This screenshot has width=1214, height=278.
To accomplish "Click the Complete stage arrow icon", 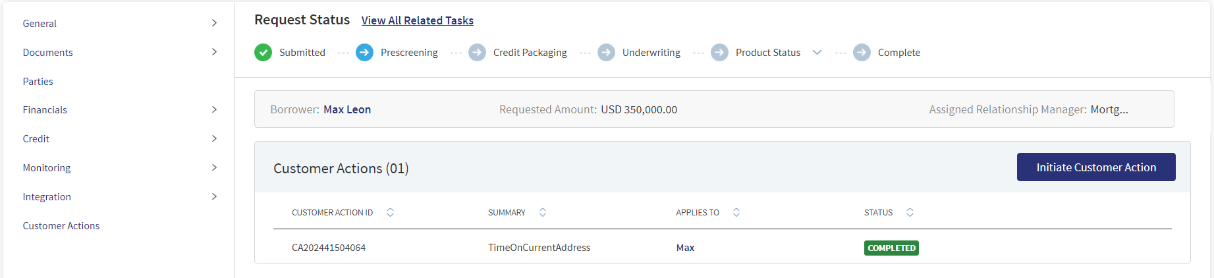I will pyautogui.click(x=862, y=52).
